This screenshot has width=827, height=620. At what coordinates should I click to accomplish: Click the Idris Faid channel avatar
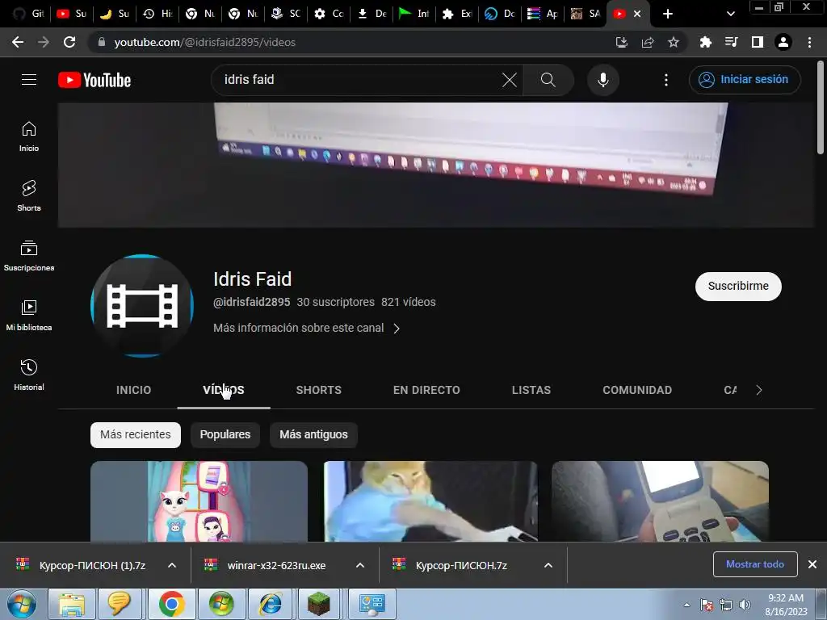pyautogui.click(x=142, y=306)
